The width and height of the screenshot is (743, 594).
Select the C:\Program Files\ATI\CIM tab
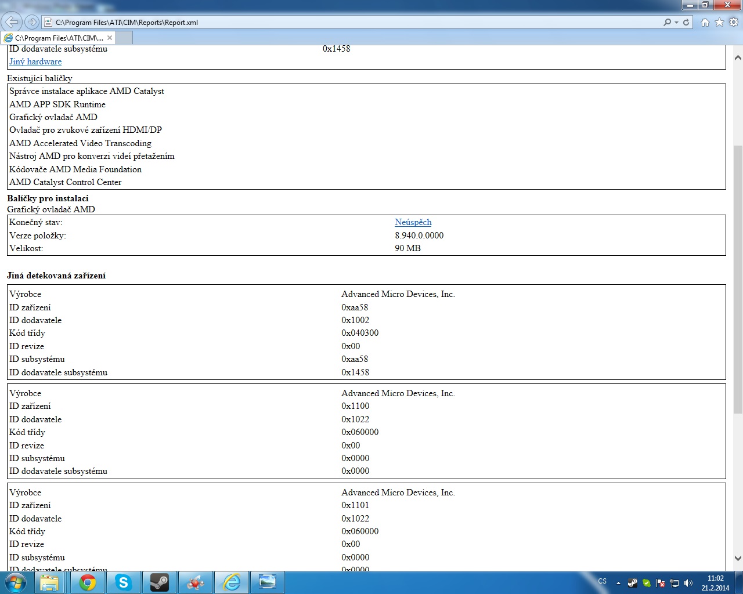point(58,38)
